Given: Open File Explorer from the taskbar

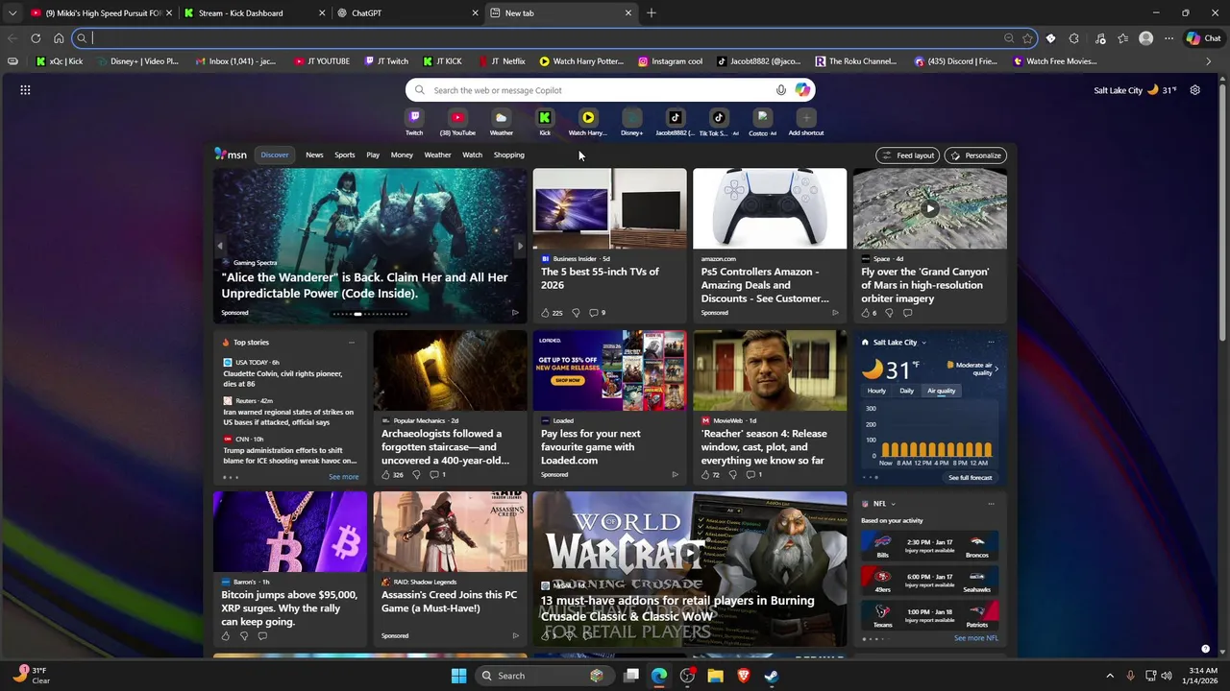Looking at the screenshot, I should coord(715,676).
